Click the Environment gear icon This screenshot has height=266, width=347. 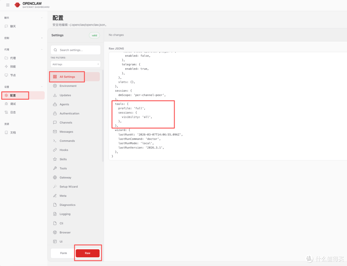pos(55,86)
